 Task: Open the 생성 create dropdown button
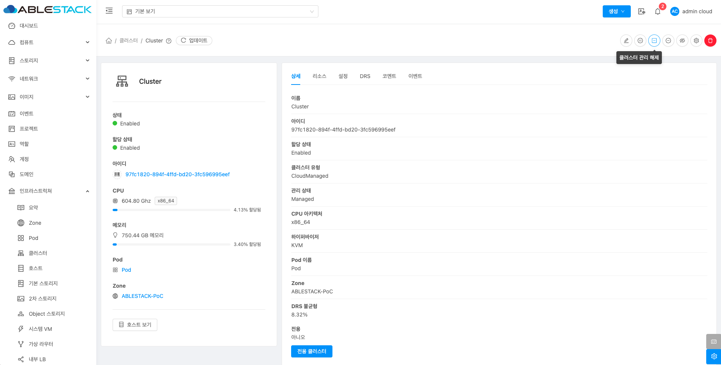[616, 11]
